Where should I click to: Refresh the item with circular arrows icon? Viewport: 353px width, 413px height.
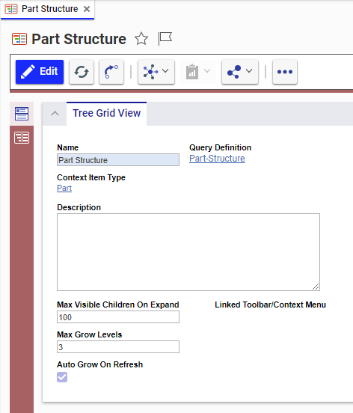[82, 72]
